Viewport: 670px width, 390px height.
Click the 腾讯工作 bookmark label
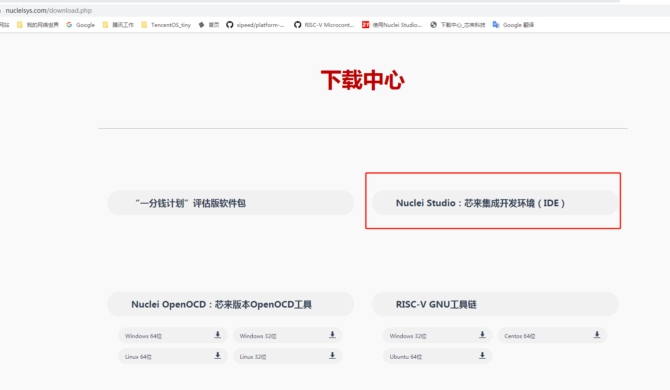(123, 25)
